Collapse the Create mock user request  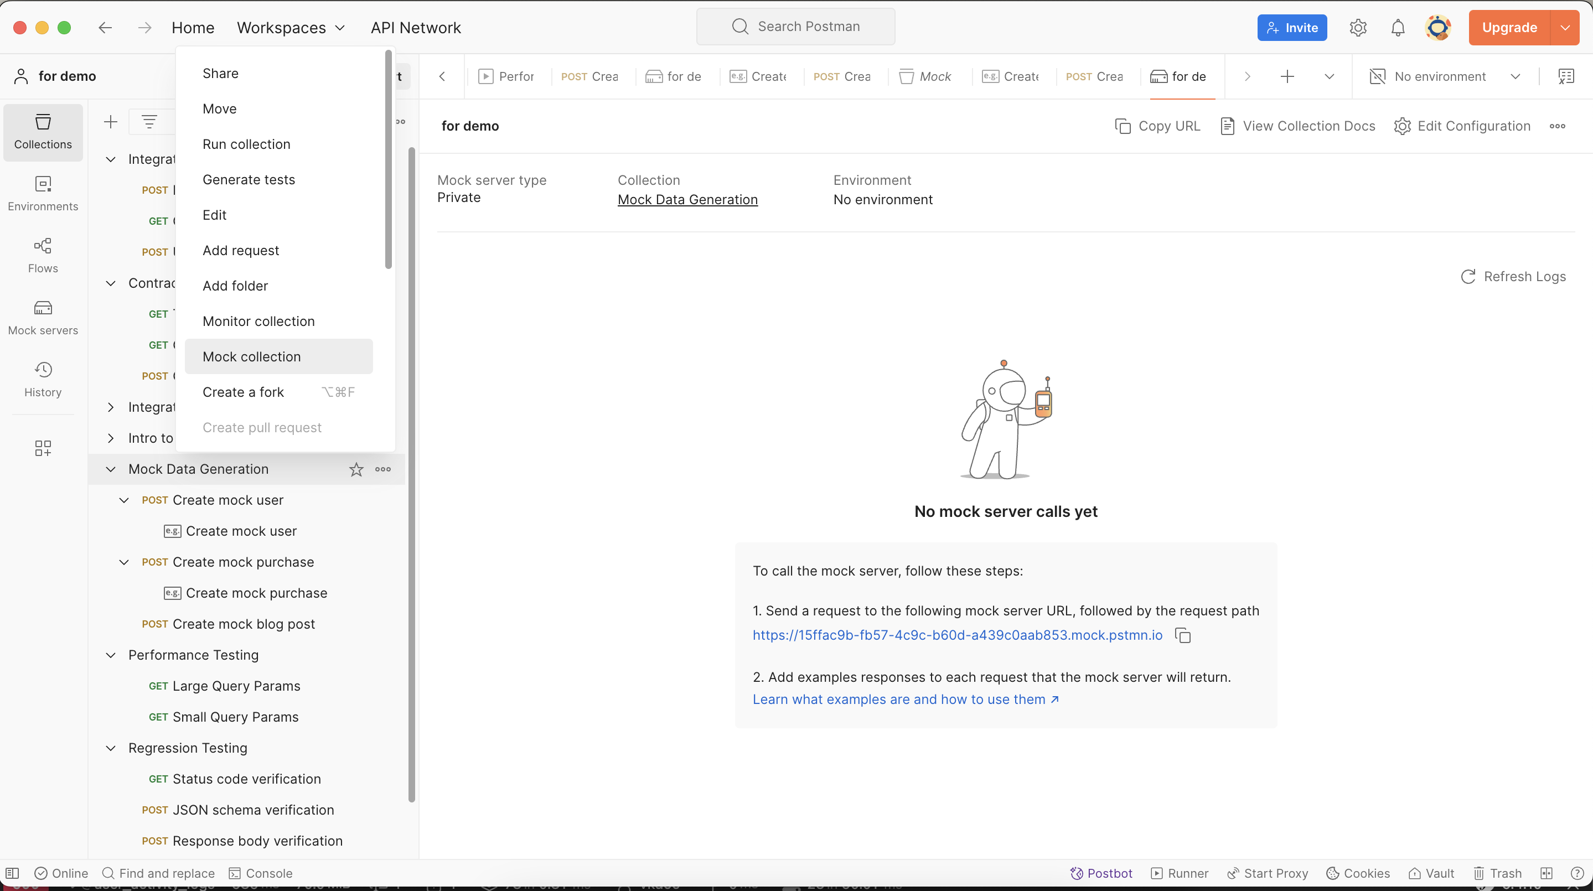(123, 500)
